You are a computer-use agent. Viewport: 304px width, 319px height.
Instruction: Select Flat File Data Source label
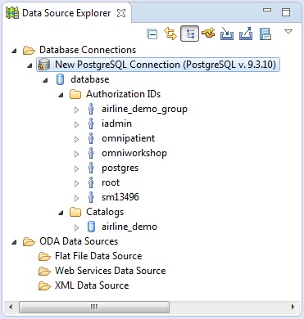98,256
